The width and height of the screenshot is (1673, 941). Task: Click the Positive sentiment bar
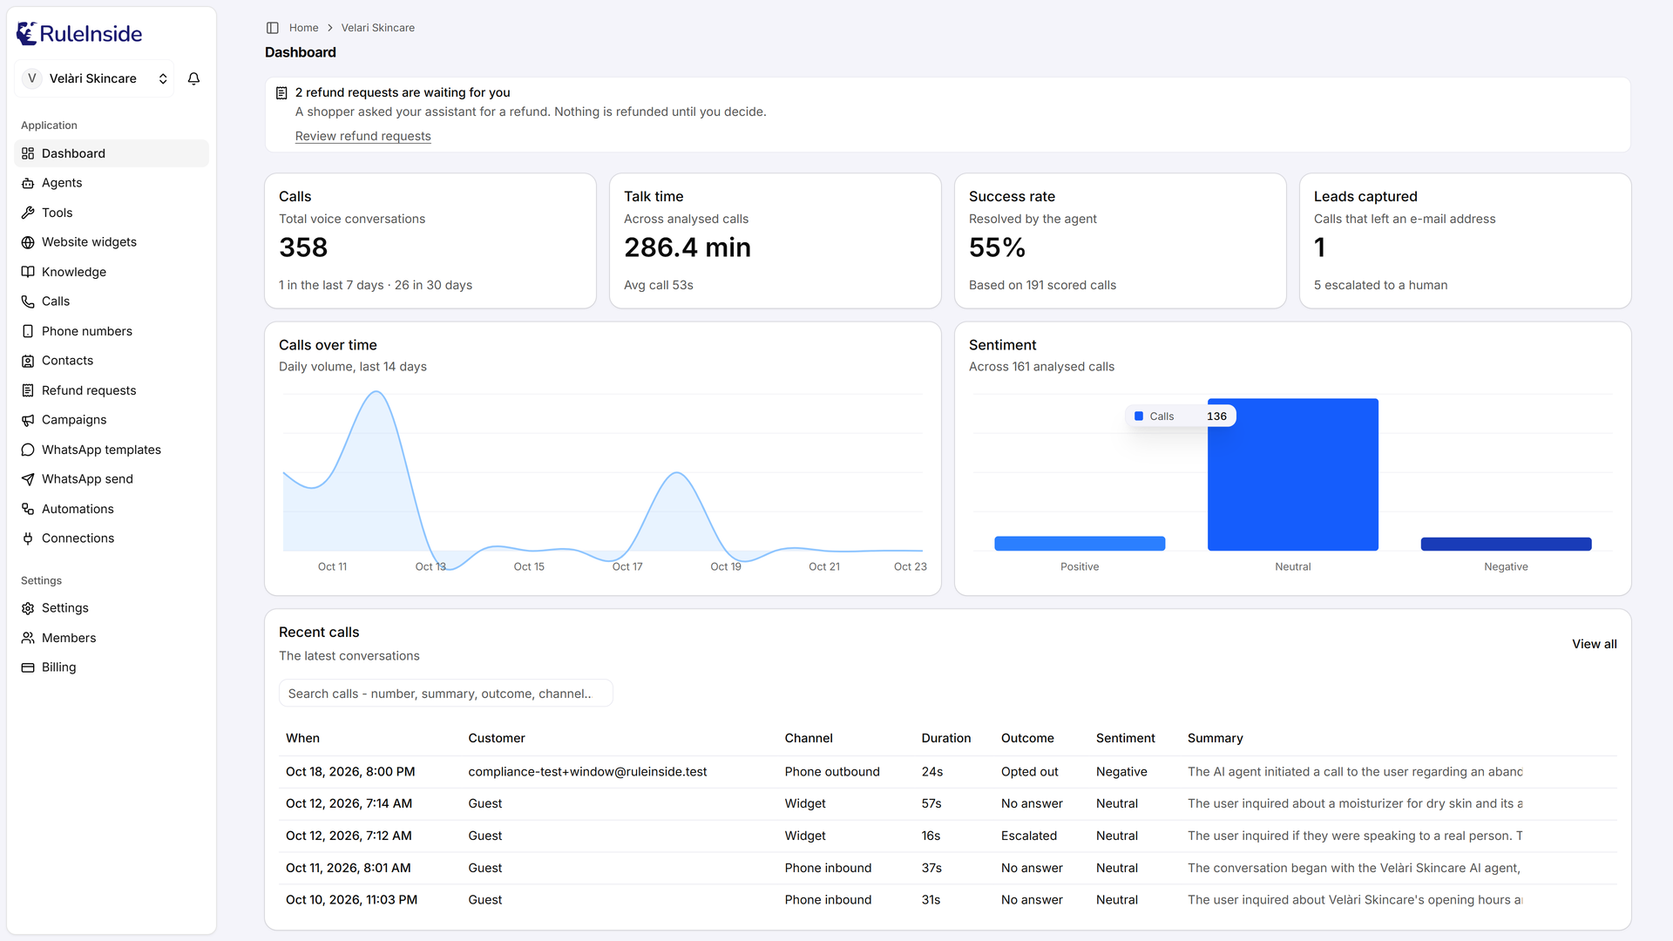point(1080,544)
